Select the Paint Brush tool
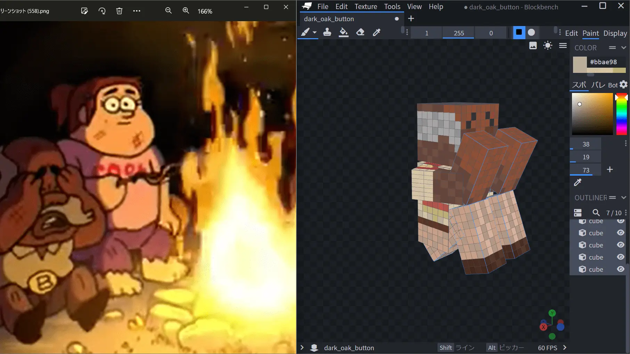 tap(305, 32)
